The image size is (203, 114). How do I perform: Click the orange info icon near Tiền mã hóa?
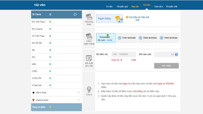tap(127, 17)
